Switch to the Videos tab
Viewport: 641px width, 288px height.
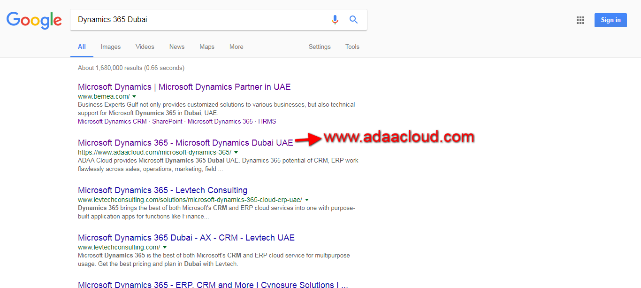click(145, 47)
